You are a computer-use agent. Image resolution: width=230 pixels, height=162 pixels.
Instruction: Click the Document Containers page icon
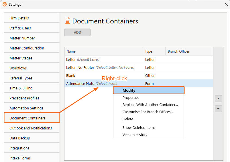(x=67, y=21)
